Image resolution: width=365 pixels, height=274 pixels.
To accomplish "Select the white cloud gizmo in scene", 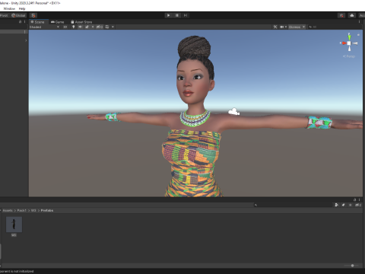I will pyautogui.click(x=234, y=112).
